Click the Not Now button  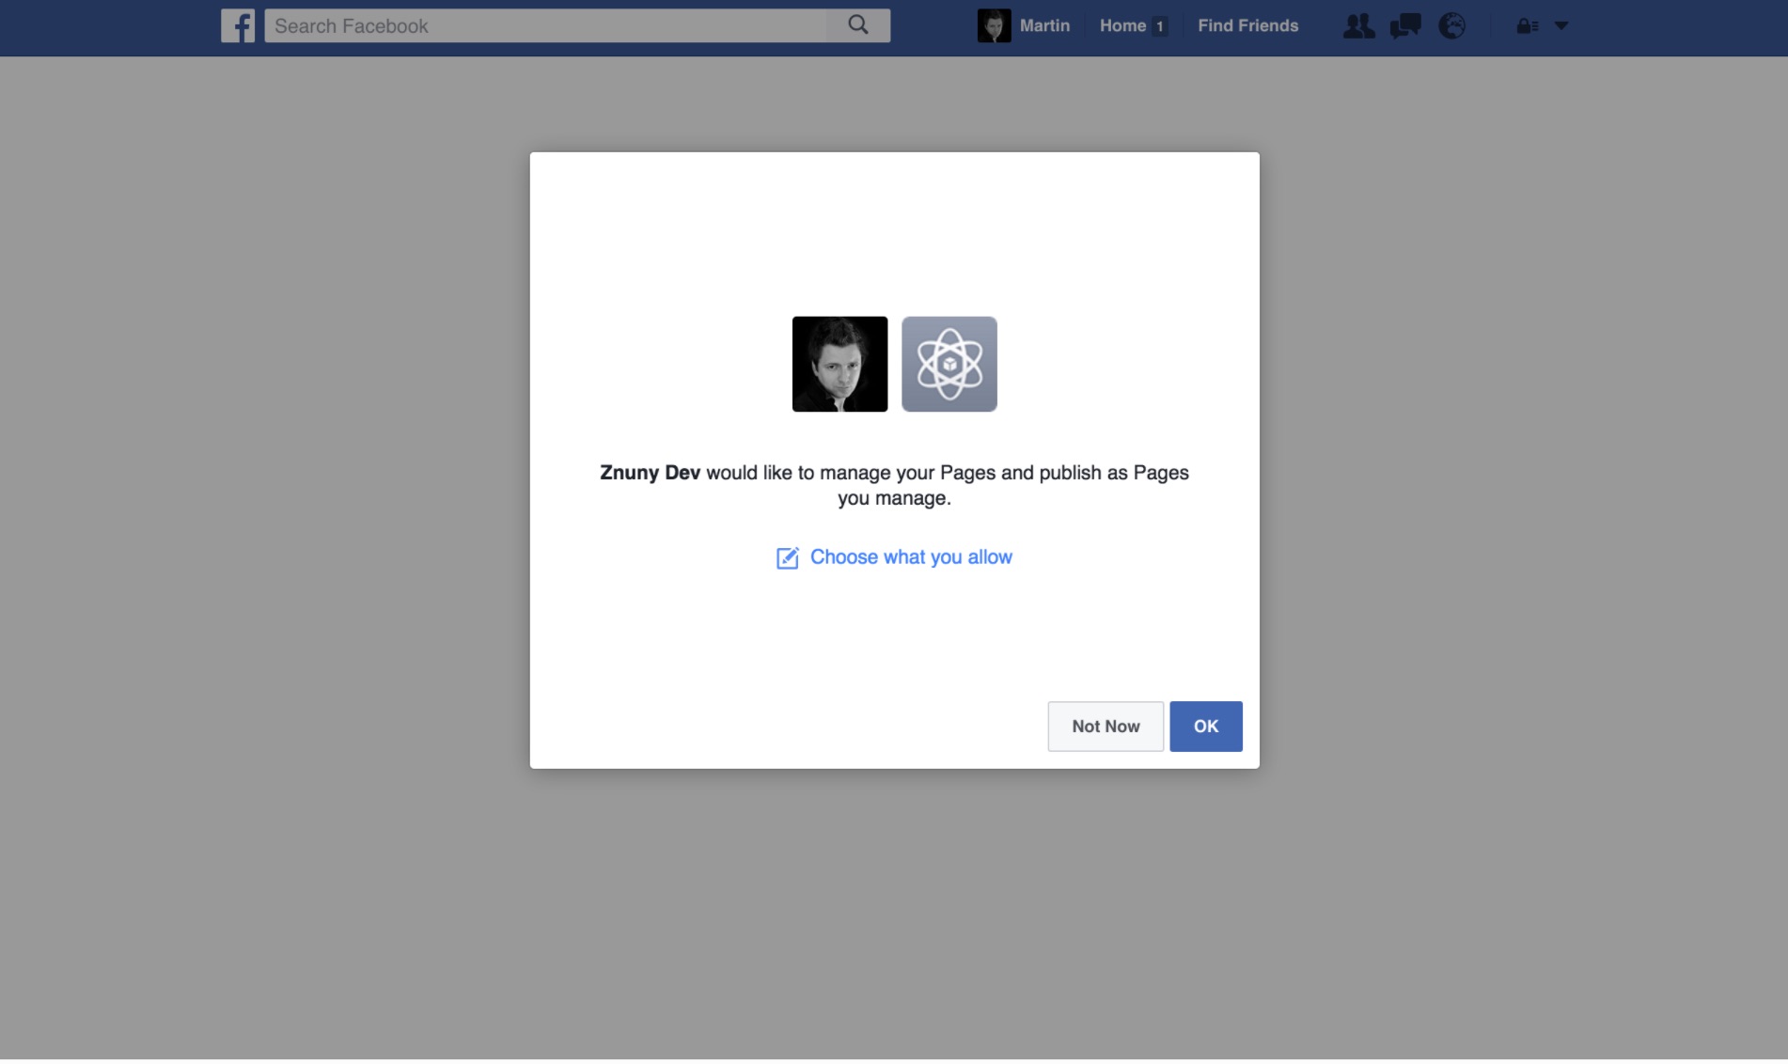click(1106, 727)
